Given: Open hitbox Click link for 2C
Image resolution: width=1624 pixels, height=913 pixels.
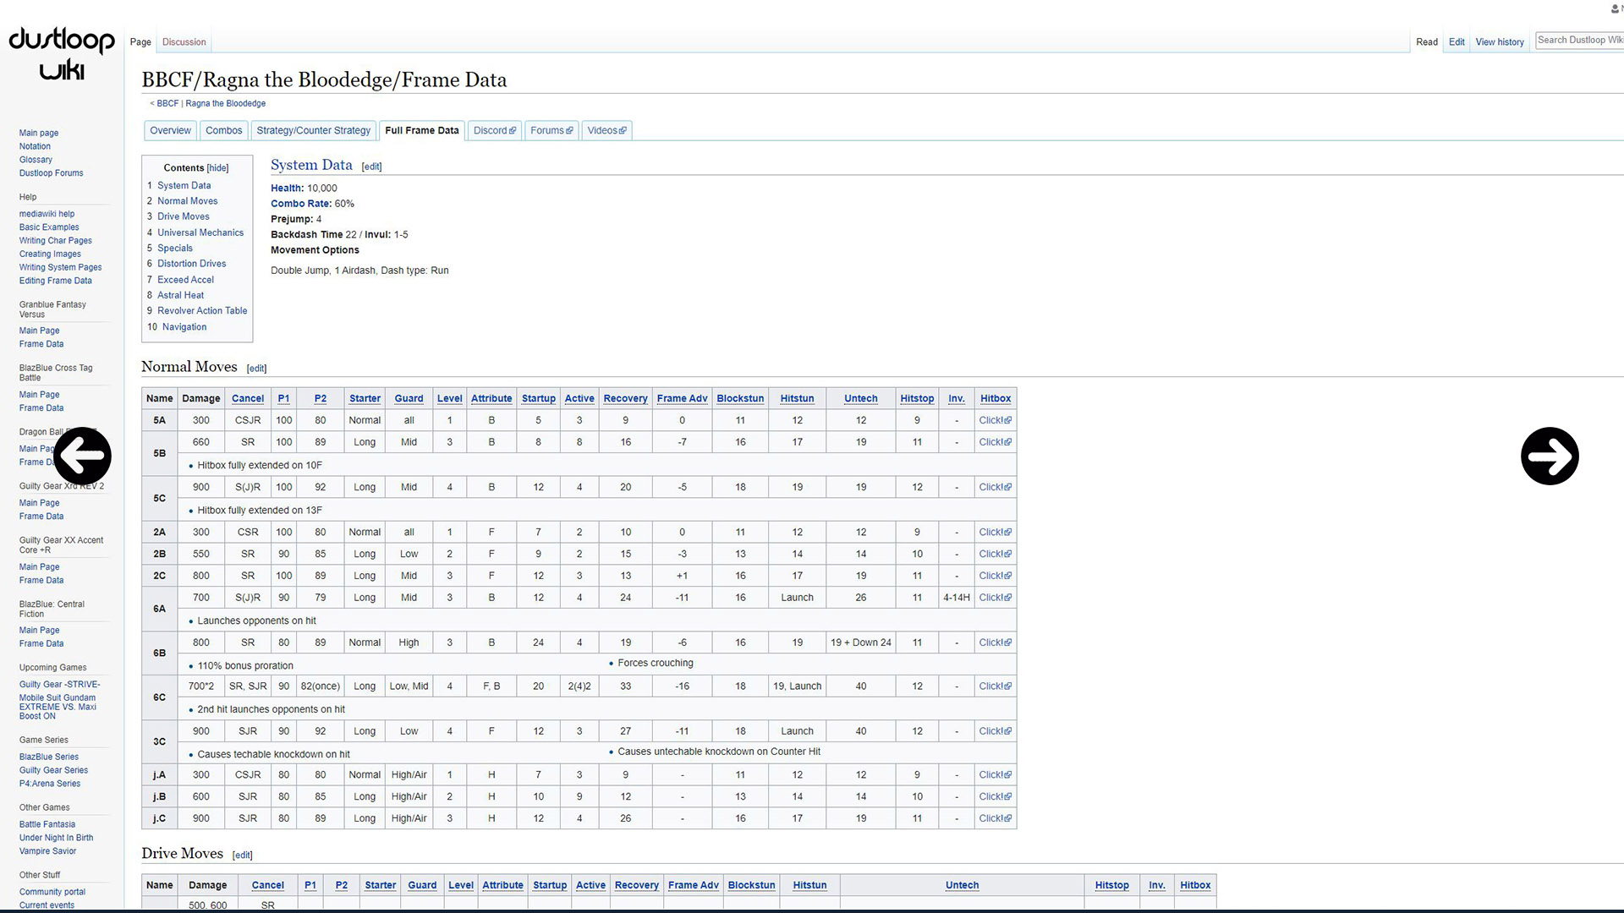Looking at the screenshot, I should point(995,576).
